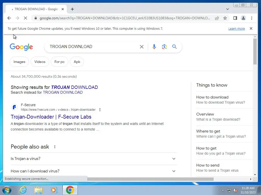261x195 pixels.
Task: Click the F-Secure URL breadcrumb text
Action: [x=58, y=110]
